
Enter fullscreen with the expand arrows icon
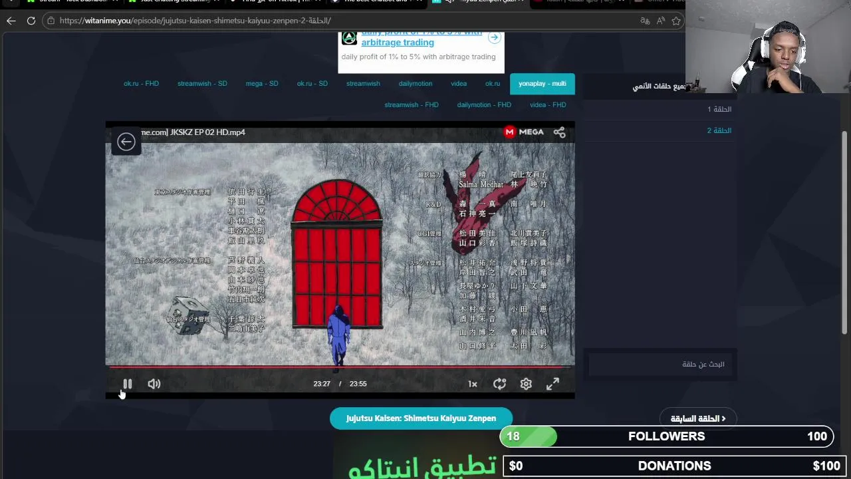(552, 384)
